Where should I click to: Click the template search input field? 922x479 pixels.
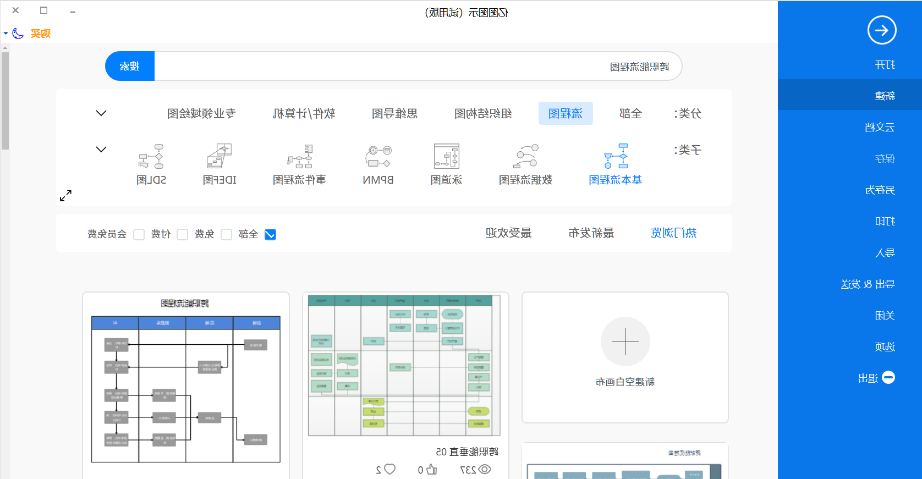pos(418,66)
